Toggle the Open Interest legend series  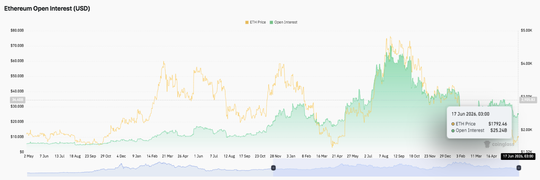click(284, 22)
